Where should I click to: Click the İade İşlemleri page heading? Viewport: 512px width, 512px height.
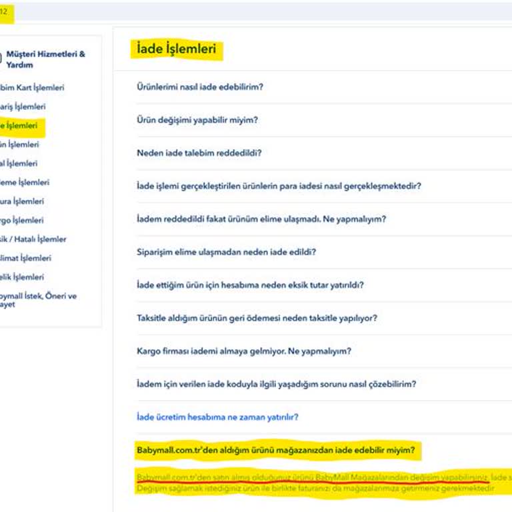coord(176,49)
